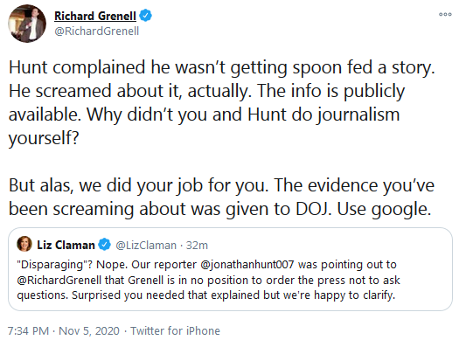Click Richard Grenell's profile avatar
Image resolution: width=459 pixels, height=347 pixels.
click(27, 24)
